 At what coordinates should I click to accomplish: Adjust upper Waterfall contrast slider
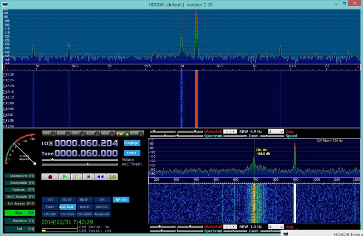[x=190, y=132]
